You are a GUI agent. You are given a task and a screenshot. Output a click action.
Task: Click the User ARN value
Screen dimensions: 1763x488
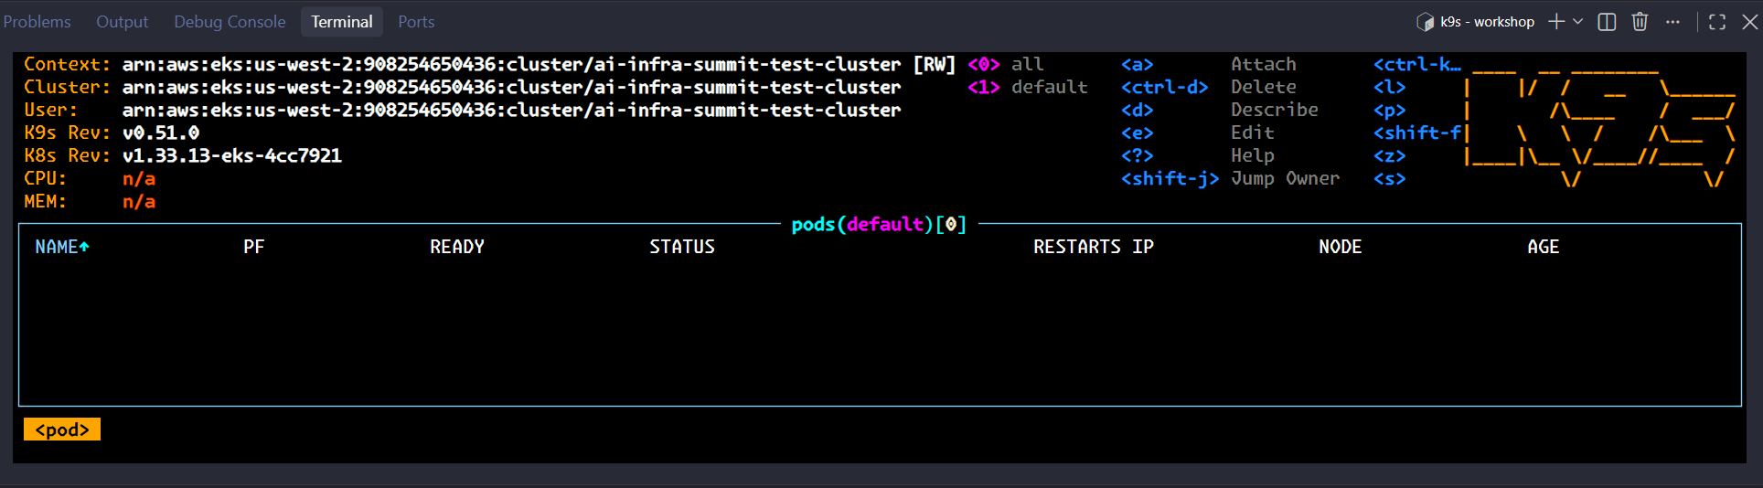click(x=512, y=110)
